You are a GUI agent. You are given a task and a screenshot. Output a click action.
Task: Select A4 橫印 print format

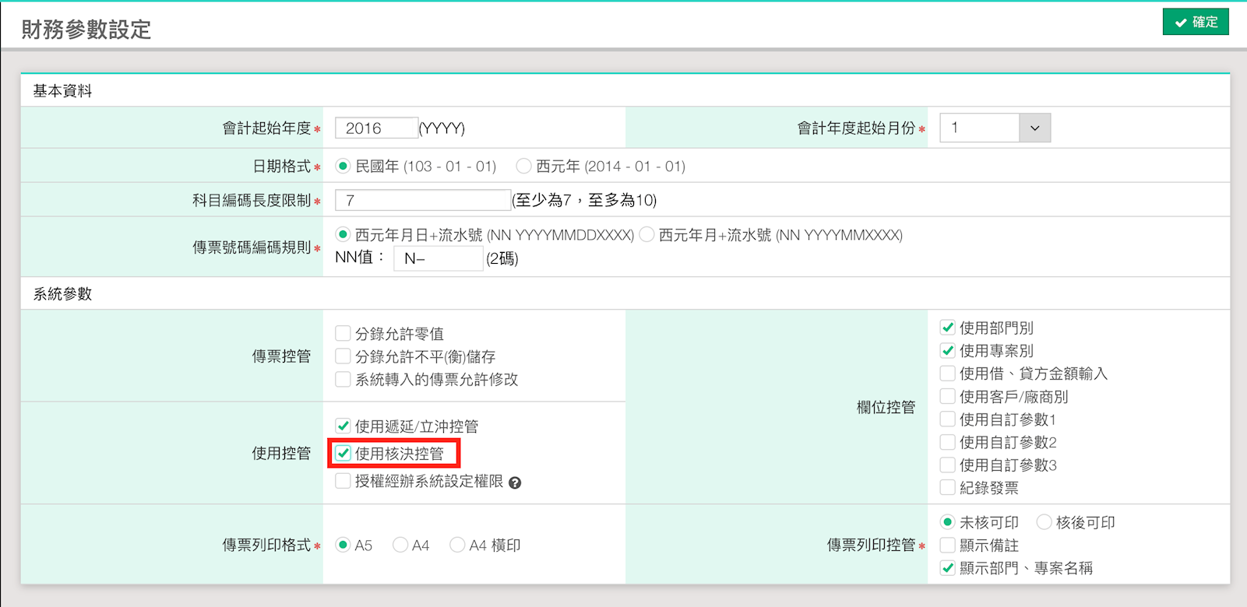(458, 546)
